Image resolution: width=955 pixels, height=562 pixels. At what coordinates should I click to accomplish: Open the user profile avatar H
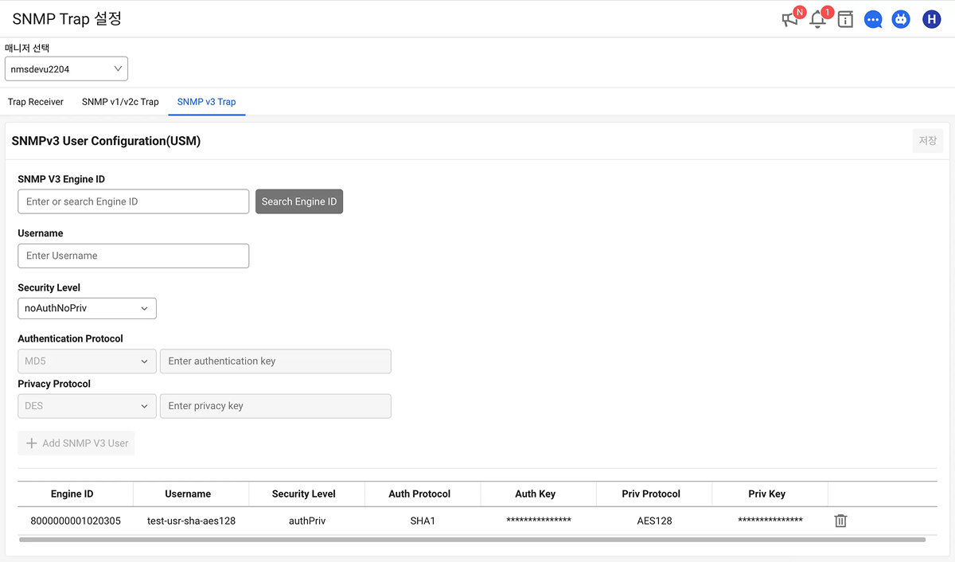pyautogui.click(x=931, y=20)
